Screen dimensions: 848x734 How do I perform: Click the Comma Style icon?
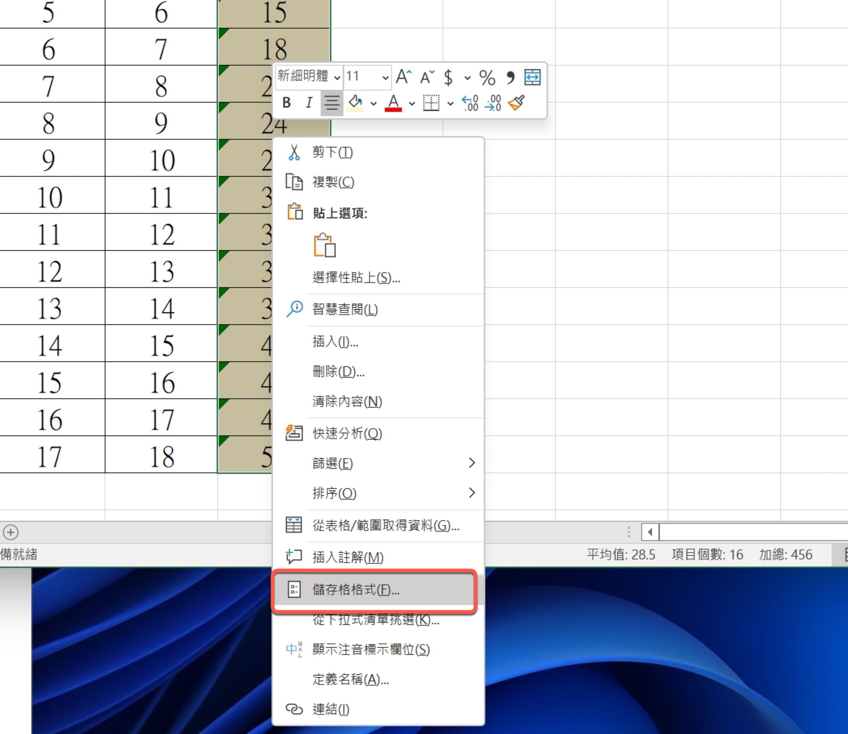pos(510,77)
